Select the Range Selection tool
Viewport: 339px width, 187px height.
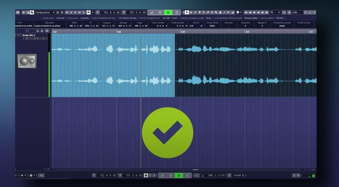[x=191, y=12]
